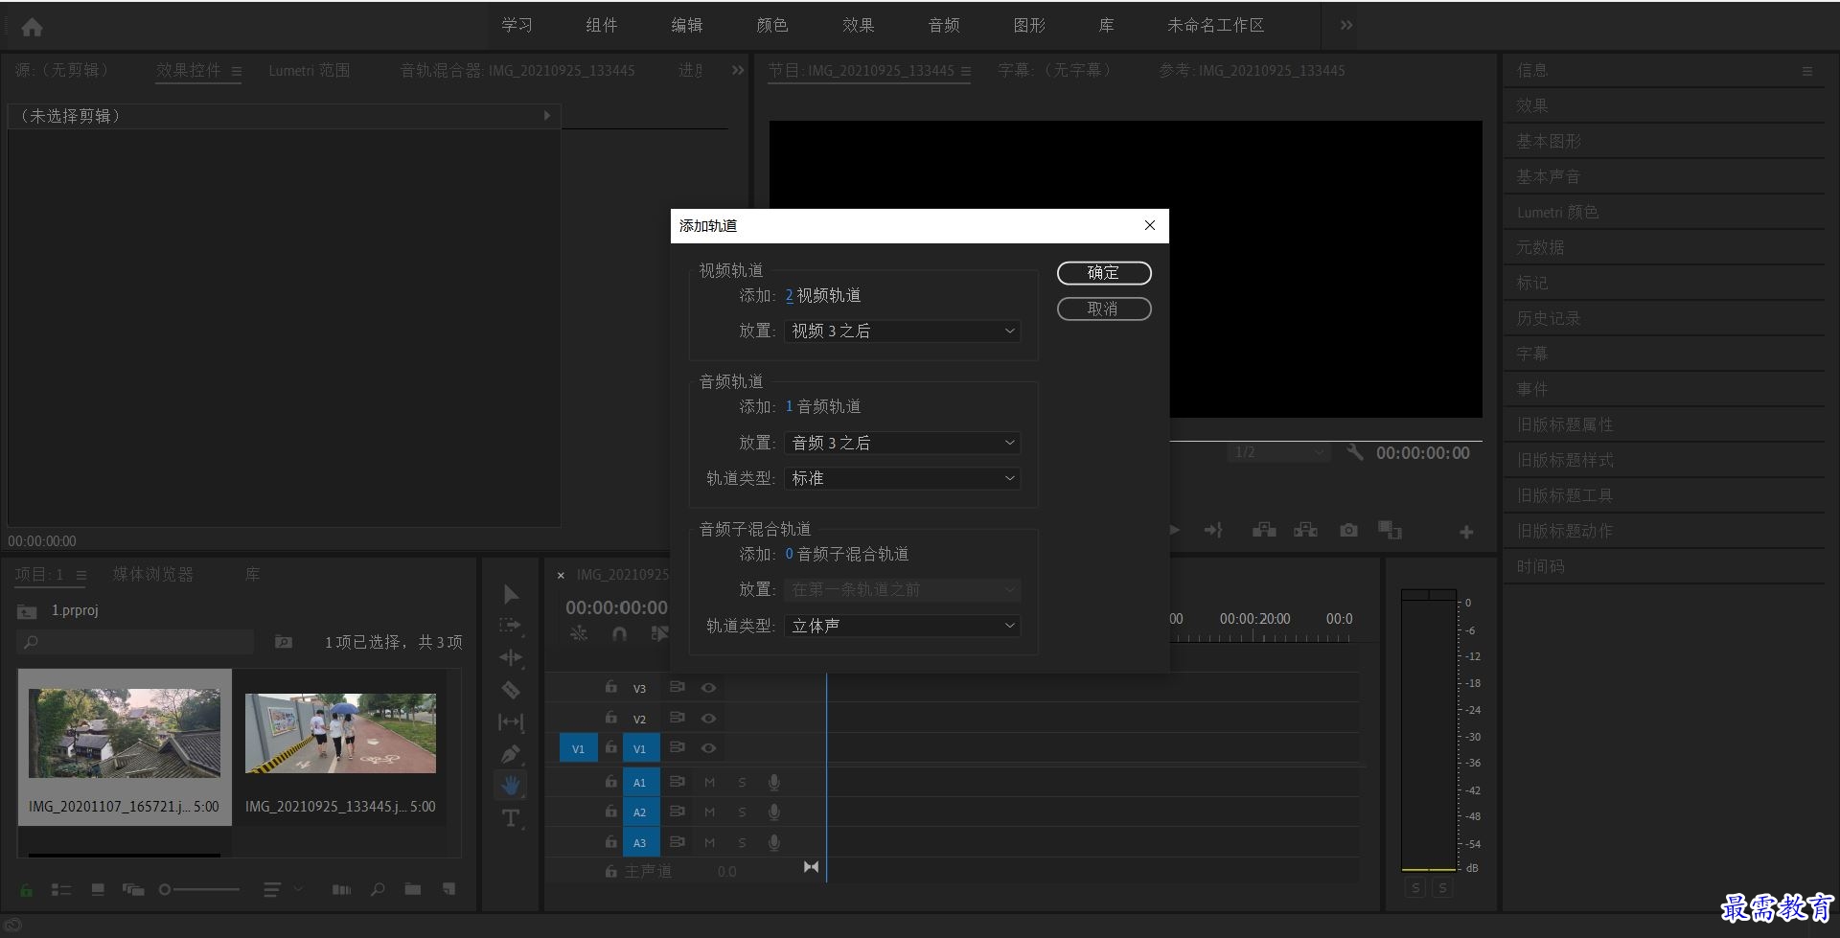
Task: Open the Lumetri 范围 tab
Action: pos(309,70)
